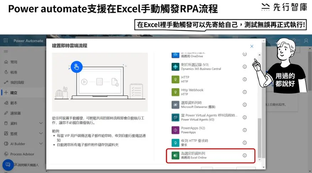Viewport: 312px width, 173px height.
Task: Choose the Http Webhook trigger text
Action: (192, 90)
